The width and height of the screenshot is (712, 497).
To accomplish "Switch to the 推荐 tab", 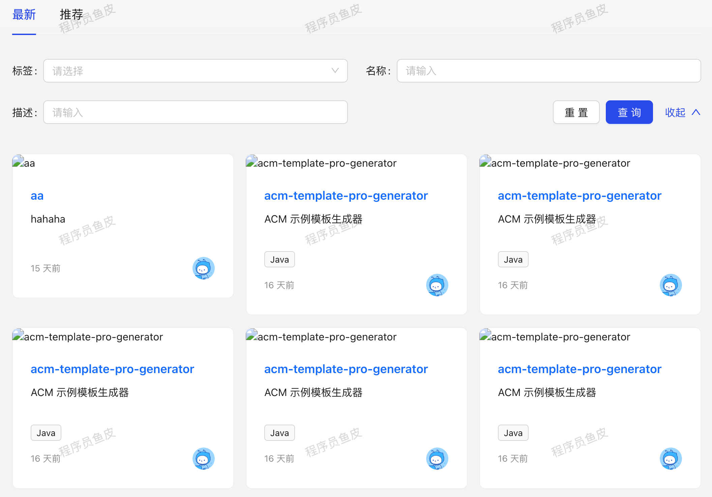I will coord(71,15).
